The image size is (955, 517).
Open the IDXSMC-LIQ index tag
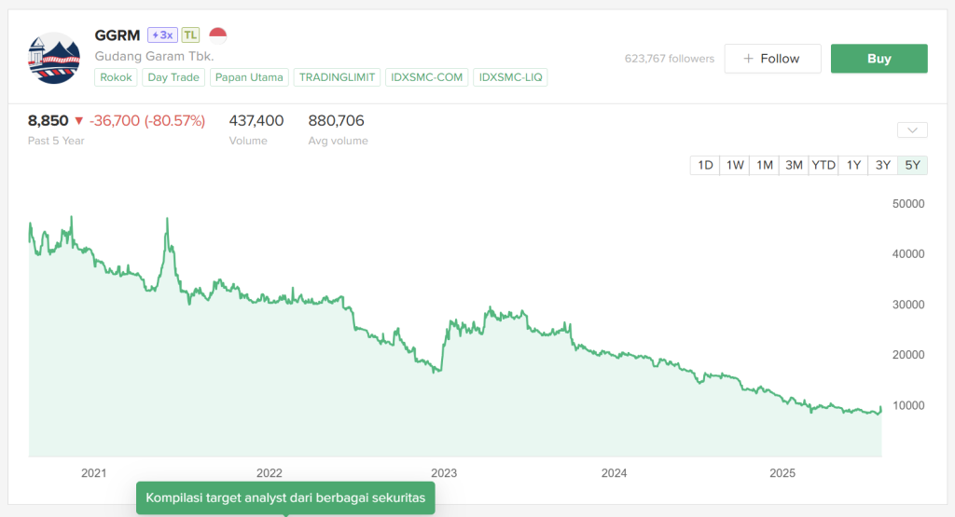pyautogui.click(x=510, y=77)
